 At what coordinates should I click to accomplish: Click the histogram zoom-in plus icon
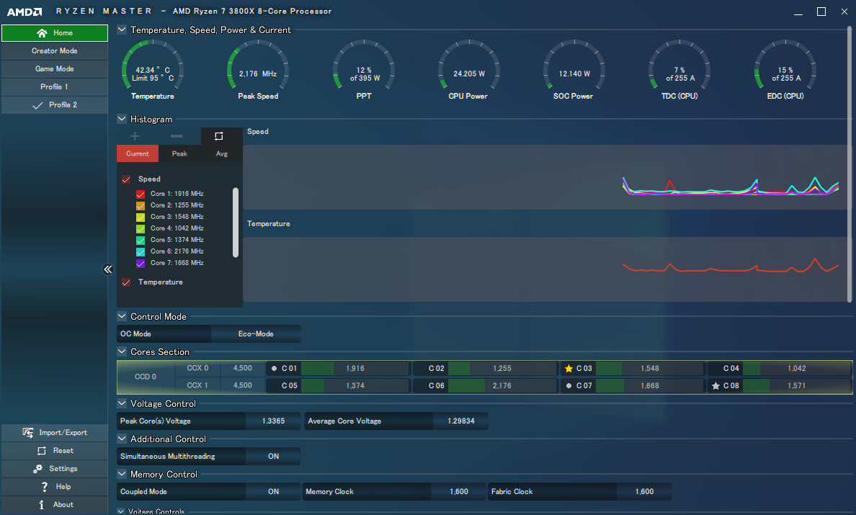click(x=135, y=136)
